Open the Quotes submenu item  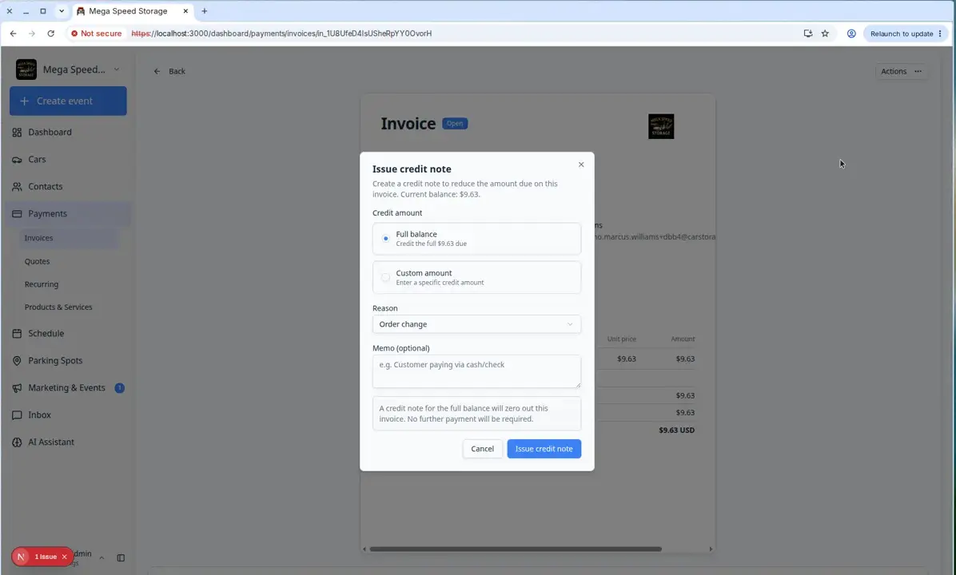pos(38,261)
